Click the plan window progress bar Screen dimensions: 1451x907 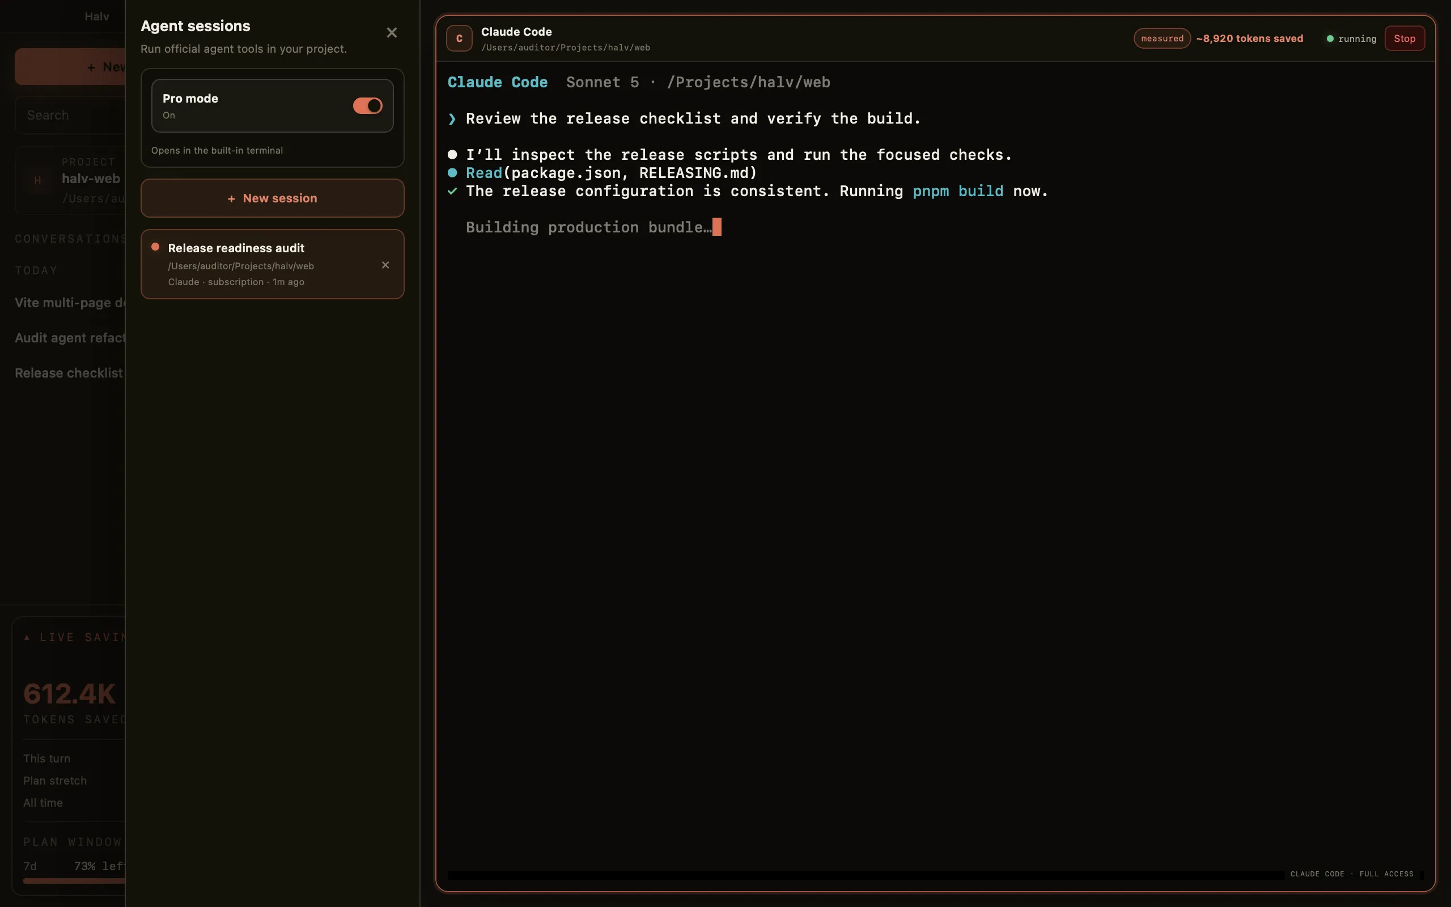[x=74, y=880]
